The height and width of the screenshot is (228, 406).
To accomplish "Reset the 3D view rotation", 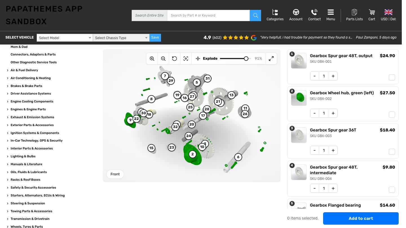I will coord(175,59).
